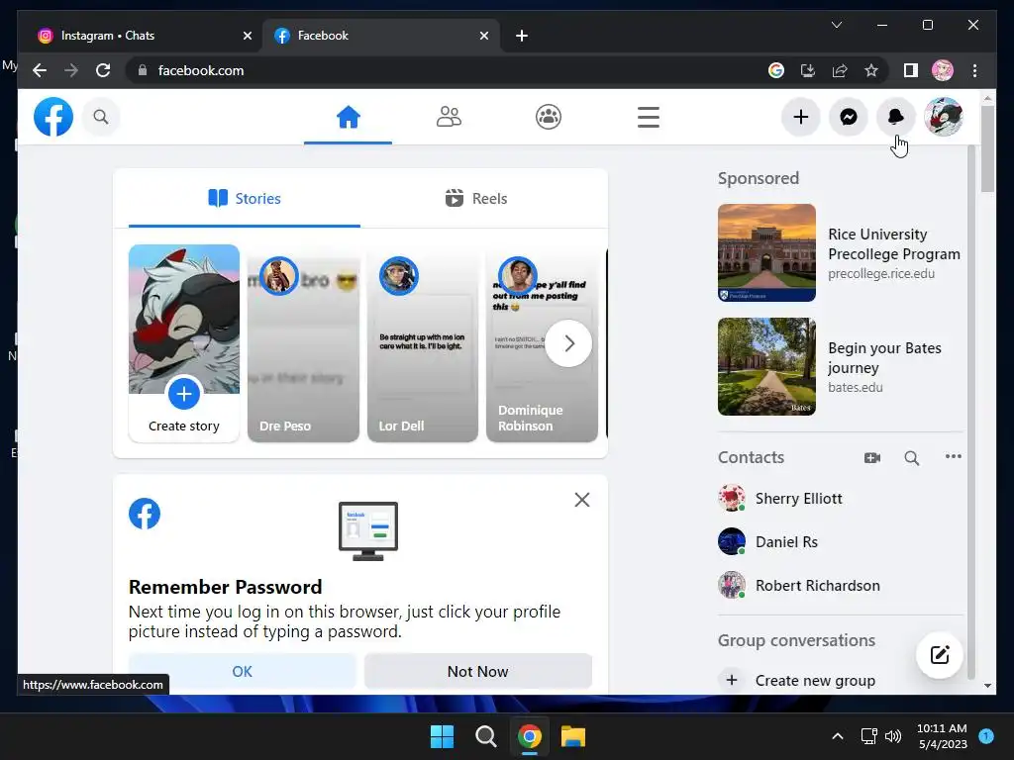
Task: Go back with the browser back arrow
Action: 40,70
